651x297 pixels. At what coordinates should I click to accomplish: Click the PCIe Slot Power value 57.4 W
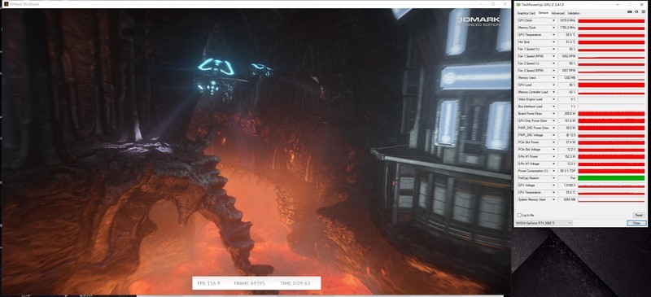coord(567,142)
